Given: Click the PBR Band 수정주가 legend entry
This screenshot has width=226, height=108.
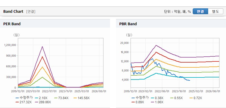Looking at the screenshot, I should tap(140, 98).
